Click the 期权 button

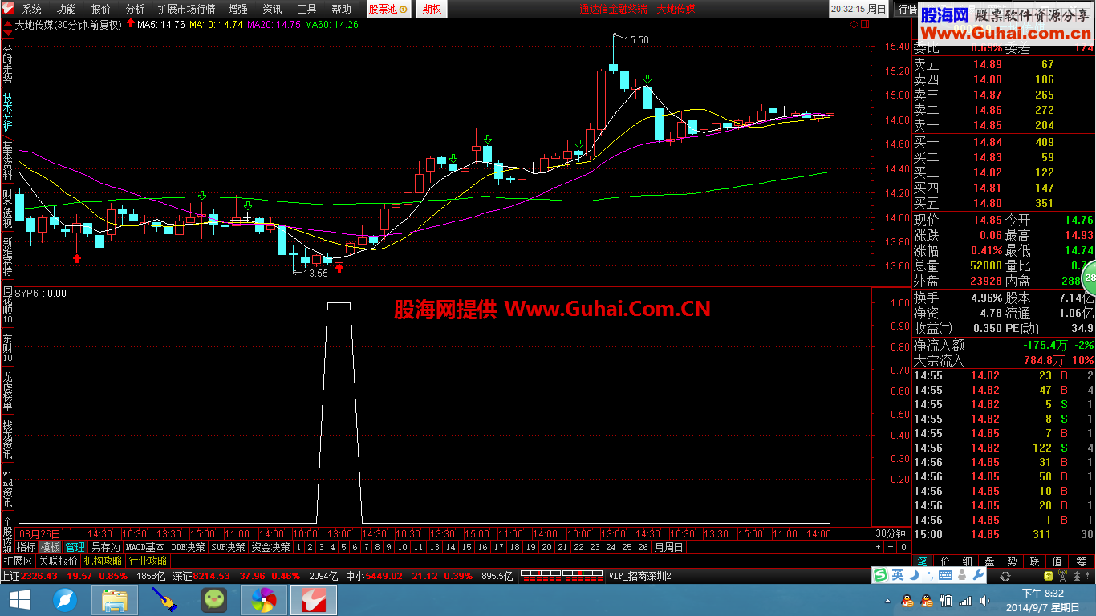(432, 10)
